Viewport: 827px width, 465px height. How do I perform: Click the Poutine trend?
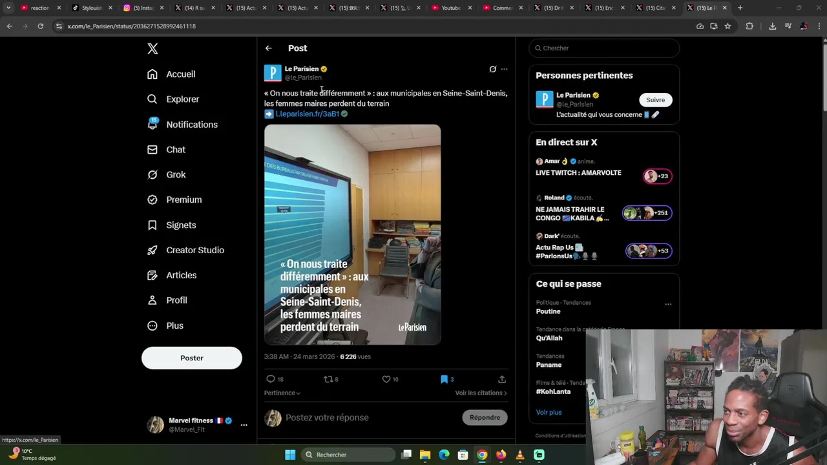[548, 312]
